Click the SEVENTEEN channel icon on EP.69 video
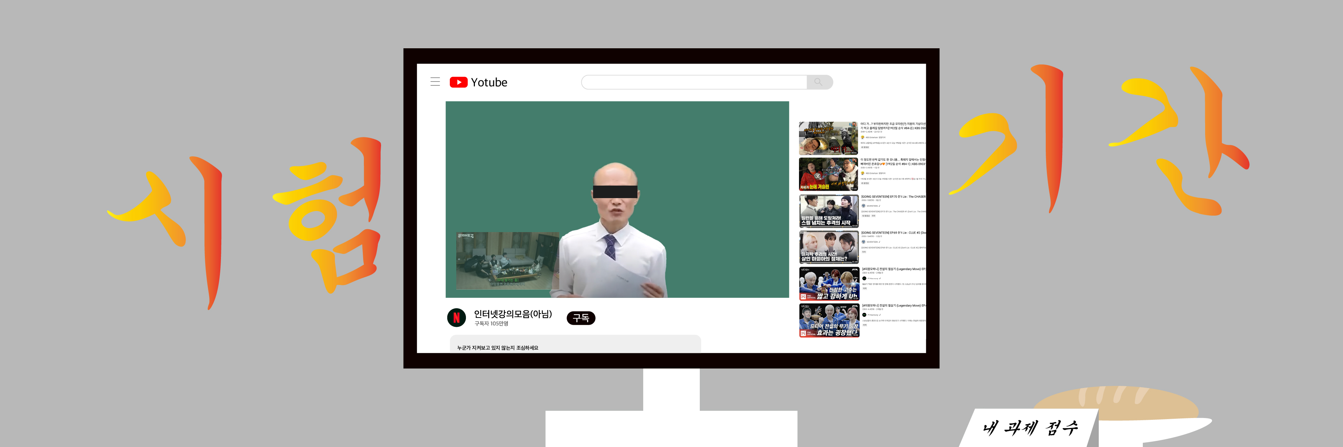1343x447 pixels. 863,242
